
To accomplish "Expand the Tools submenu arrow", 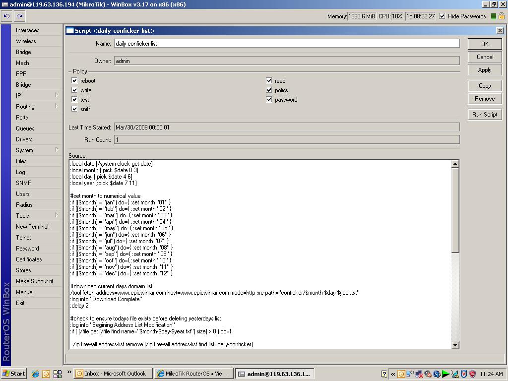I will (57, 215).
